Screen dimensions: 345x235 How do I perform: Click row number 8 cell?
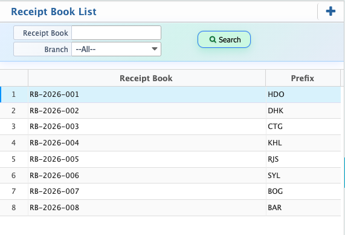click(x=14, y=208)
